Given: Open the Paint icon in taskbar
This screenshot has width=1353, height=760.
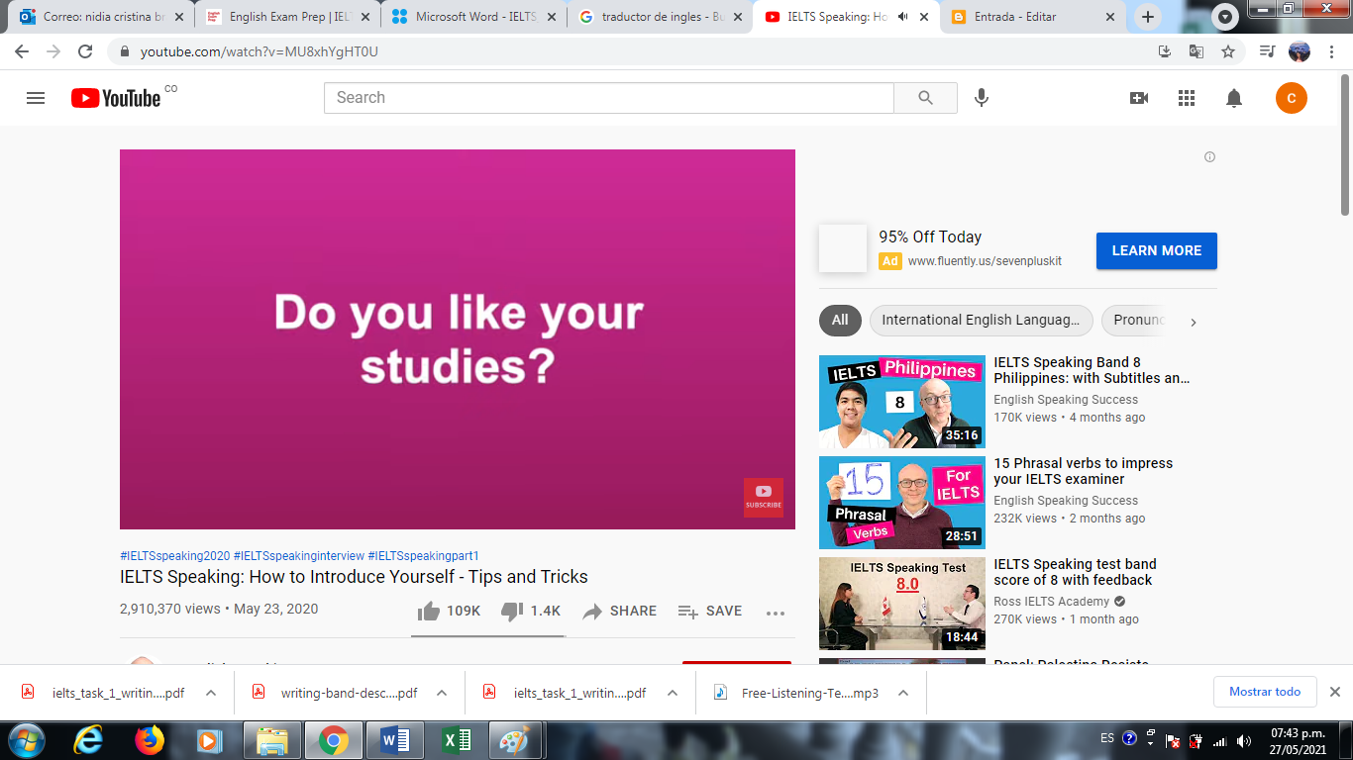Looking at the screenshot, I should (515, 740).
